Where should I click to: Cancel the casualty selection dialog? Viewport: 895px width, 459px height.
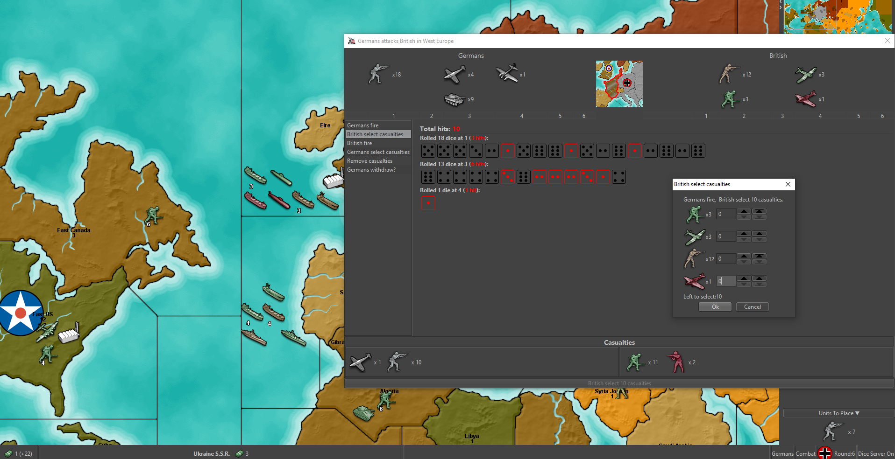tap(752, 307)
